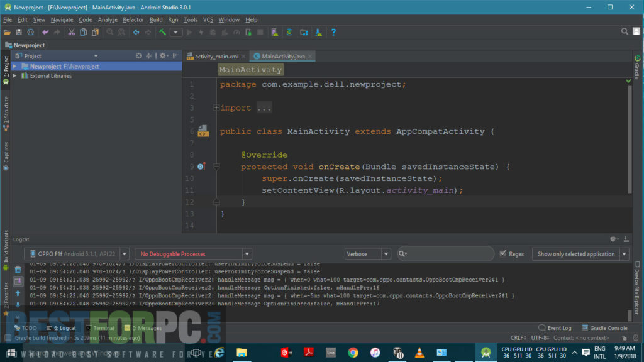
Task: Click the Synchronize toolbar icon
Action: [30, 32]
